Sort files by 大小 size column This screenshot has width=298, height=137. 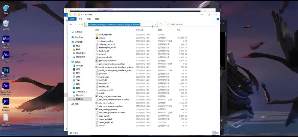(x=179, y=30)
